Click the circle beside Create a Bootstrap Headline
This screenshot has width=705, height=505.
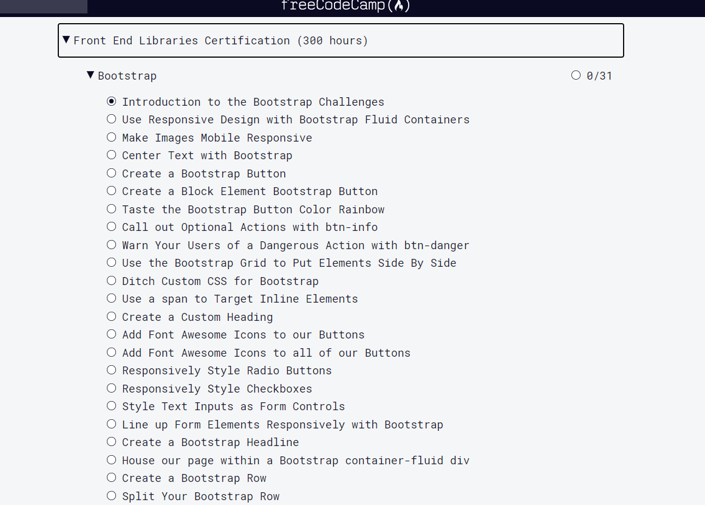pyautogui.click(x=112, y=442)
